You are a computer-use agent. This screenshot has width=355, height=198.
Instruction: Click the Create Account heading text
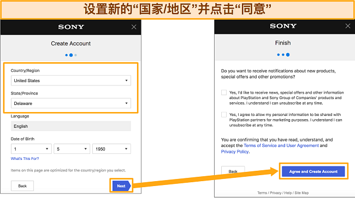point(70,44)
